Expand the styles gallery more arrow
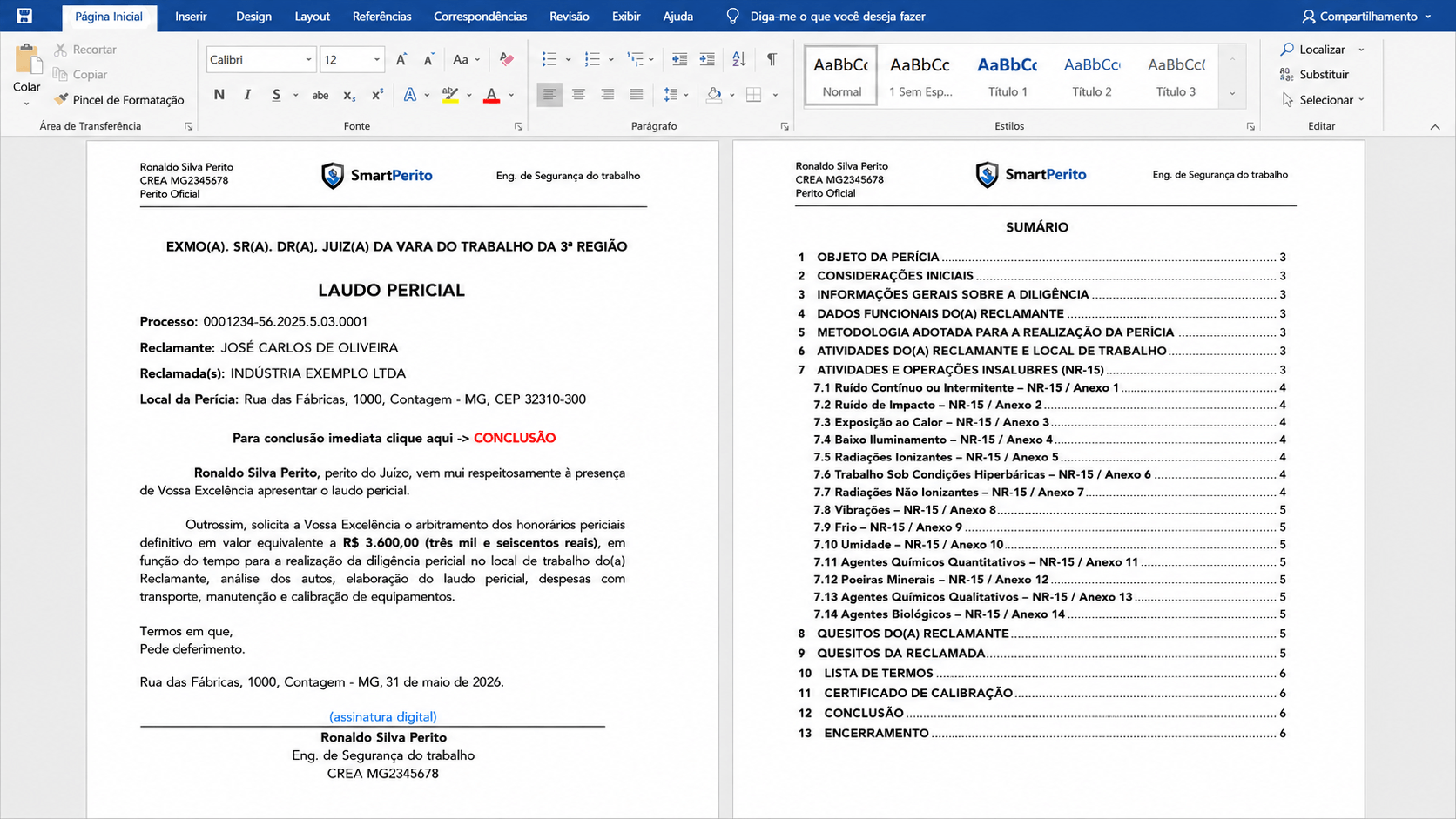Image resolution: width=1456 pixels, height=819 pixels. 1232,94
